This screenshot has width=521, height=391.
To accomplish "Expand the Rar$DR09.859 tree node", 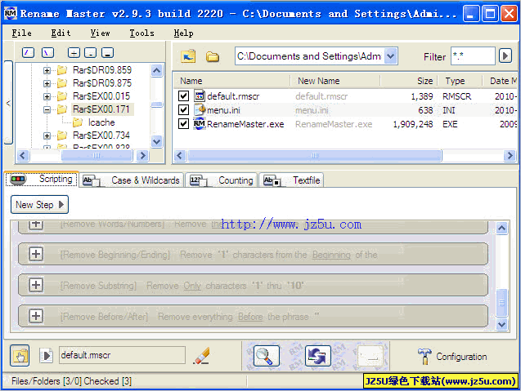I will pos(47,70).
